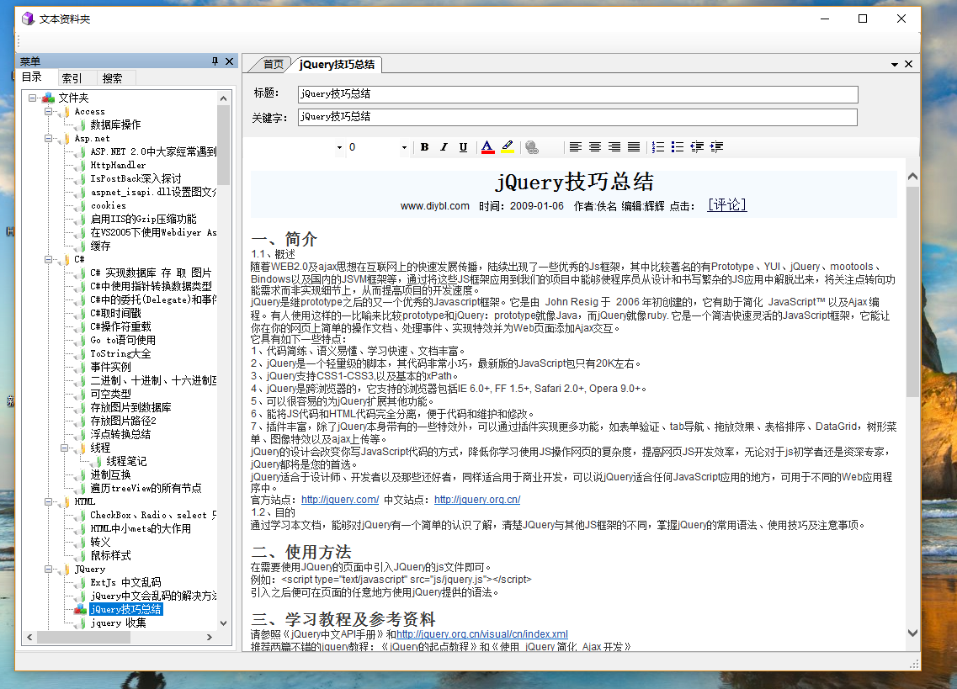The width and height of the screenshot is (957, 689).
Task: Click the 标题 input field
Action: pyautogui.click(x=578, y=94)
